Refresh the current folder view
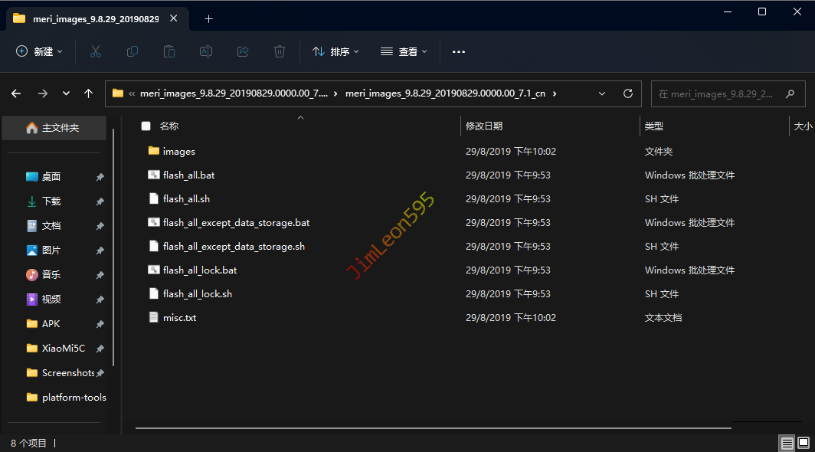This screenshot has width=815, height=452. (628, 93)
